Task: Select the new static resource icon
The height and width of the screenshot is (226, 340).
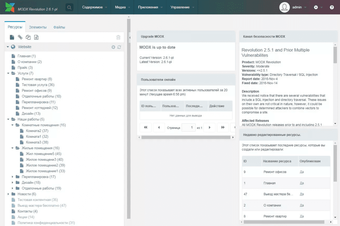Action: pyautogui.click(x=36, y=37)
